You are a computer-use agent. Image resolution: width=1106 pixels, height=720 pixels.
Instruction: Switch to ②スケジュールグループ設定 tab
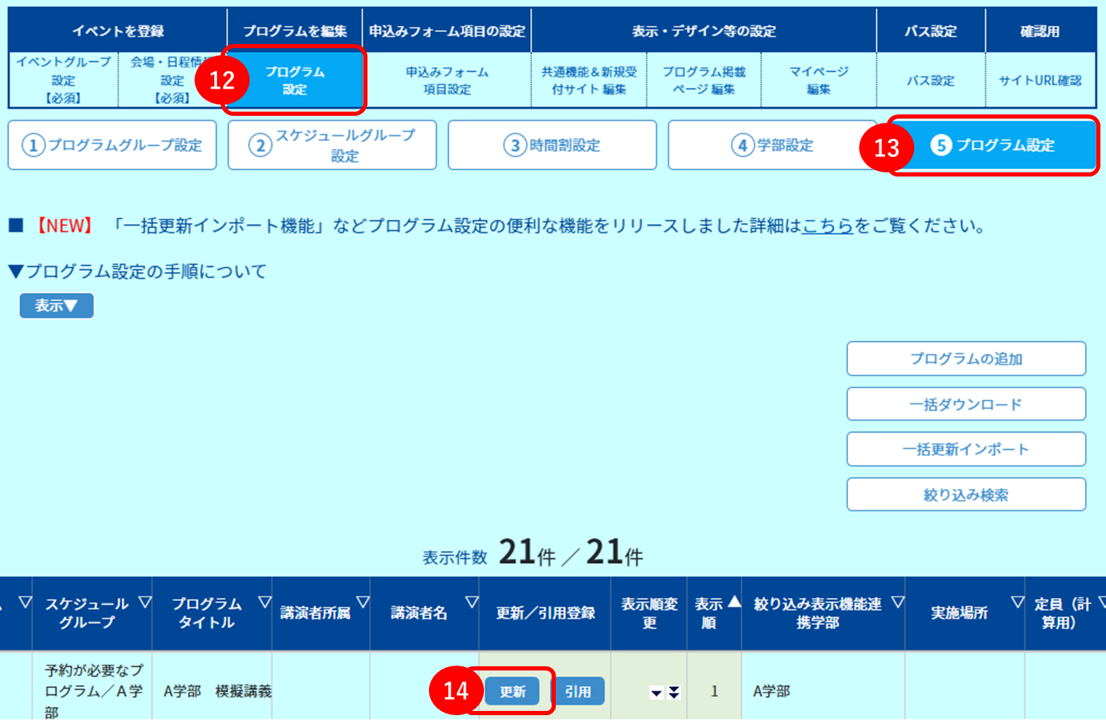tap(332, 145)
